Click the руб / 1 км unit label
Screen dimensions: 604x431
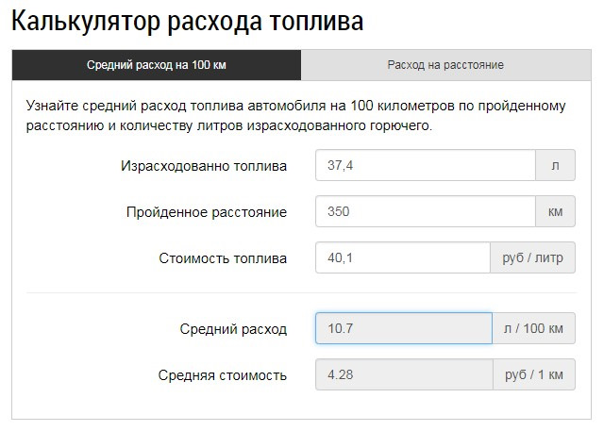pos(534,374)
